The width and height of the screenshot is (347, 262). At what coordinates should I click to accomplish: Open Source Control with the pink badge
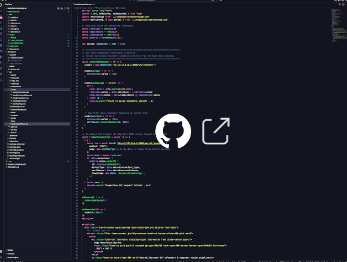1,17
